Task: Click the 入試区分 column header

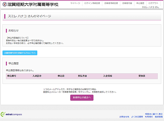Action: coord(37,76)
